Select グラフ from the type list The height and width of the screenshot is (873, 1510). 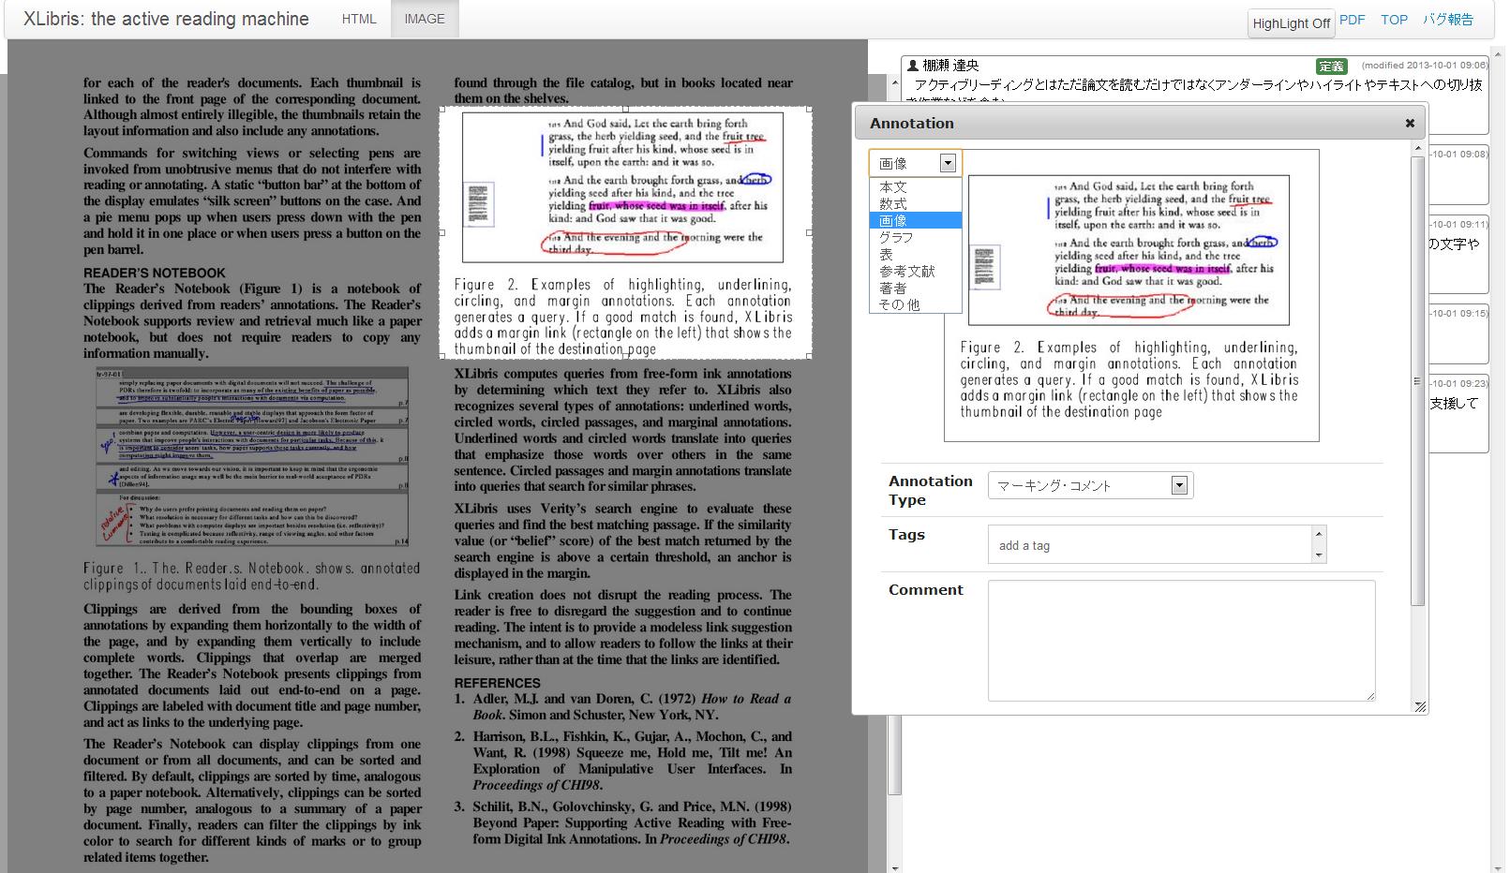[915, 238]
